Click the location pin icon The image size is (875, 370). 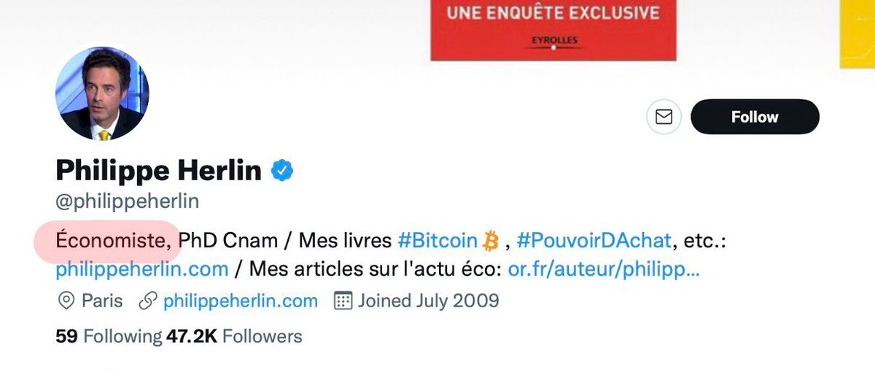(67, 301)
